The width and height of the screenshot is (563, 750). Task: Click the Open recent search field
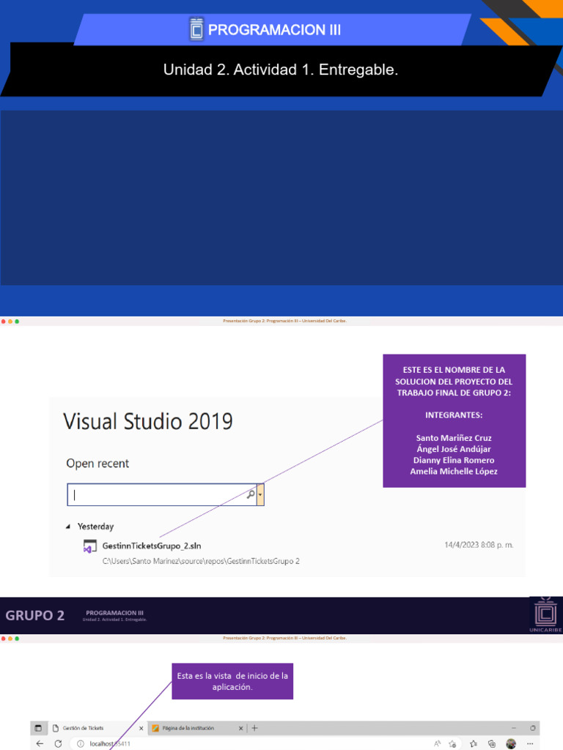pos(158,495)
